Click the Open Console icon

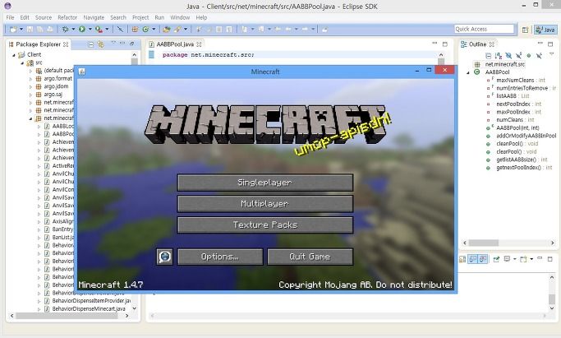523,259
